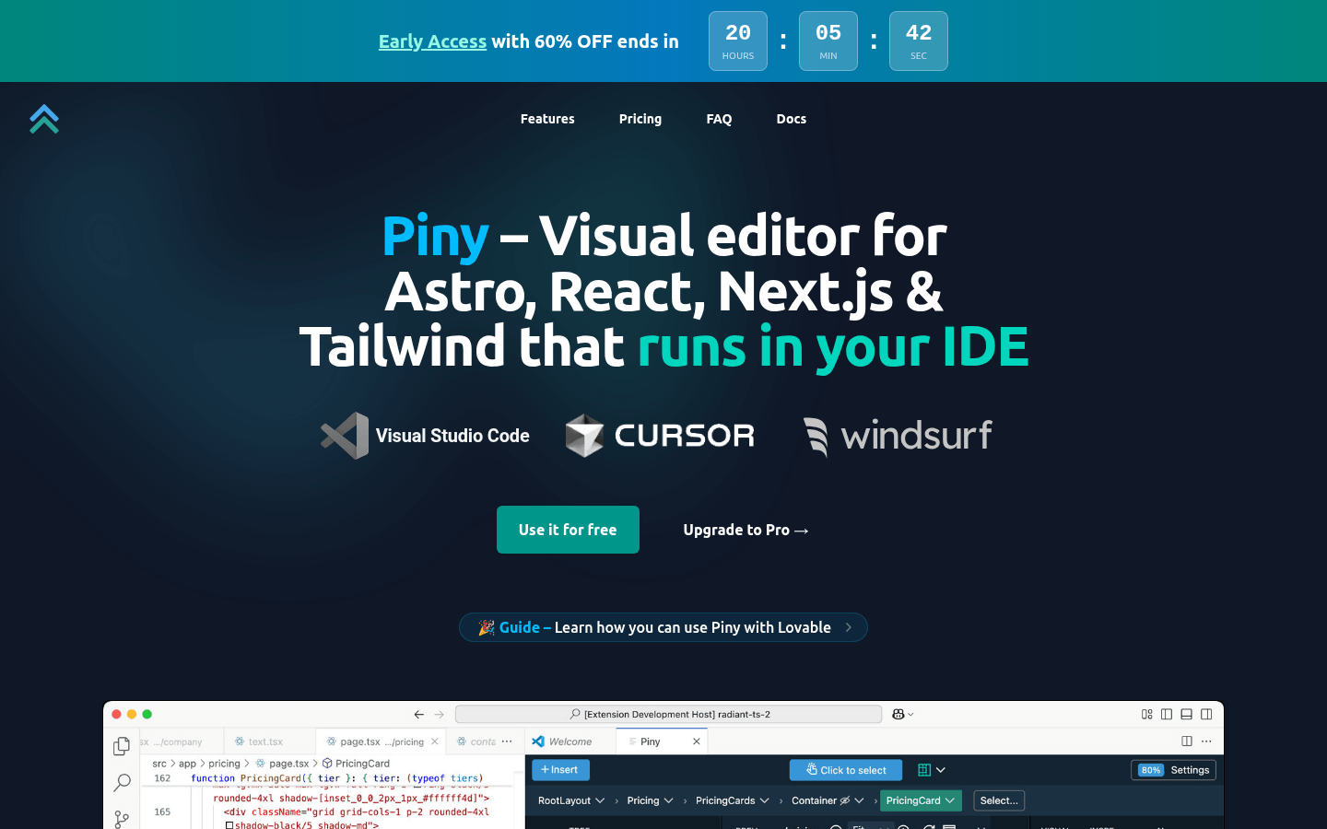This screenshot has height=829, width=1327.
Task: Expand the PricingCards breadcrumb dropdown
Action: (764, 800)
